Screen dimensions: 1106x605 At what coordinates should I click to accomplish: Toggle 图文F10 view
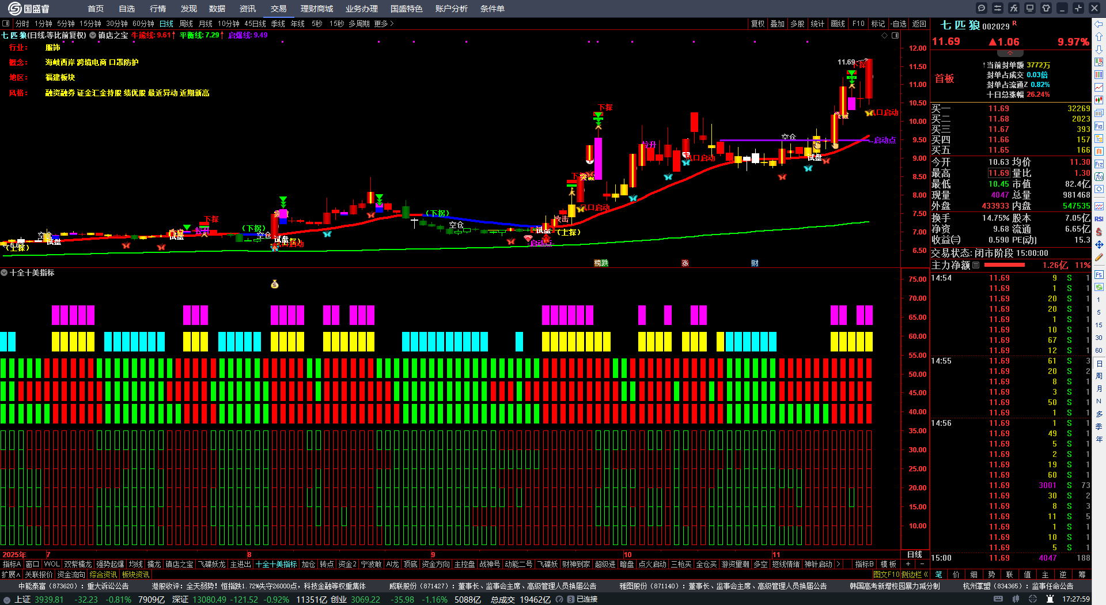click(x=887, y=574)
